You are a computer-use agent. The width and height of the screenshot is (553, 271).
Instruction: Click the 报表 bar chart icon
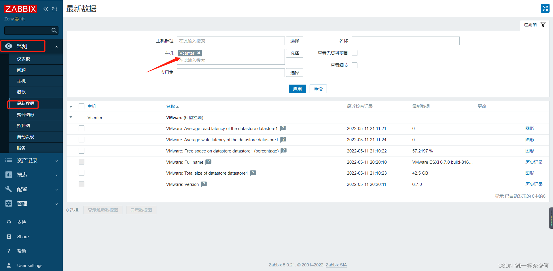[x=9, y=175]
